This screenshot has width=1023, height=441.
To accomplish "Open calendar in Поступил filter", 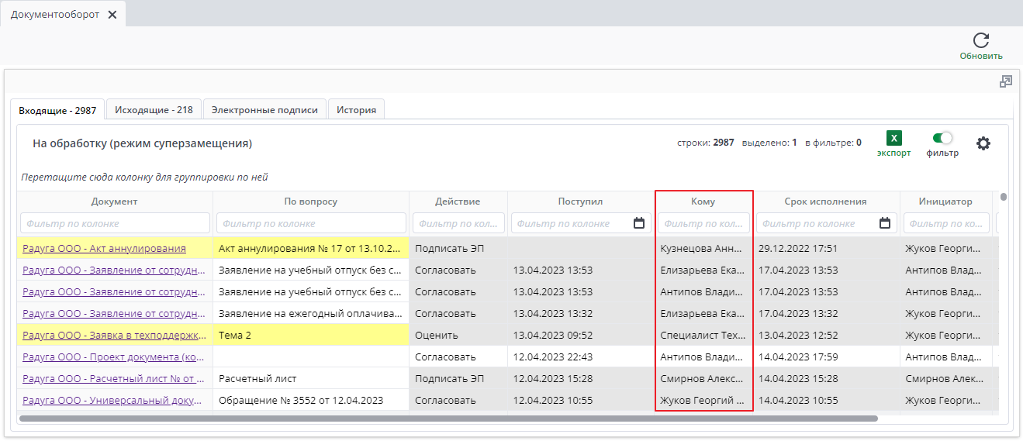I will 639,223.
